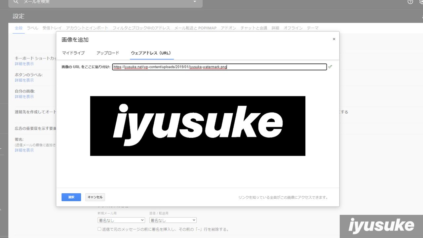Open the 全般 settings tab
The width and height of the screenshot is (423, 238).
pyautogui.click(x=19, y=28)
